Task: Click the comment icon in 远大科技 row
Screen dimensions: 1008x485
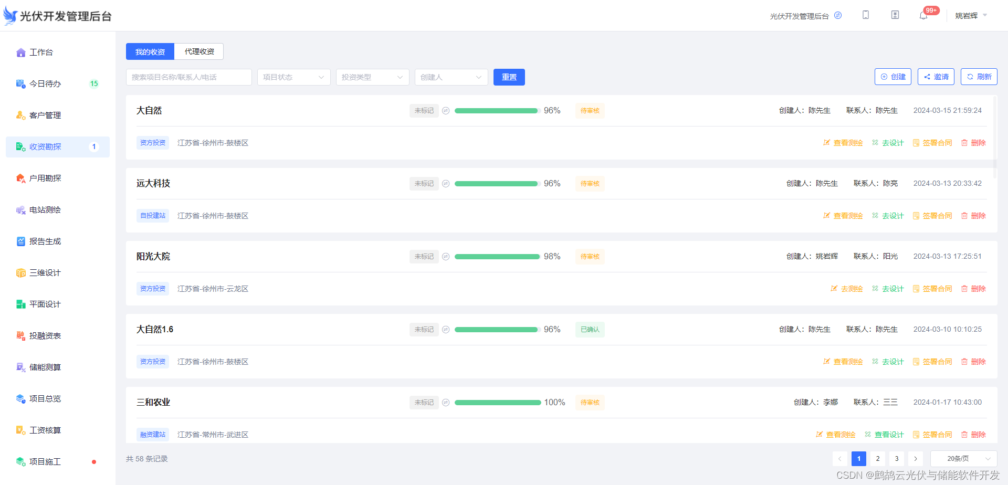Action: point(446,184)
